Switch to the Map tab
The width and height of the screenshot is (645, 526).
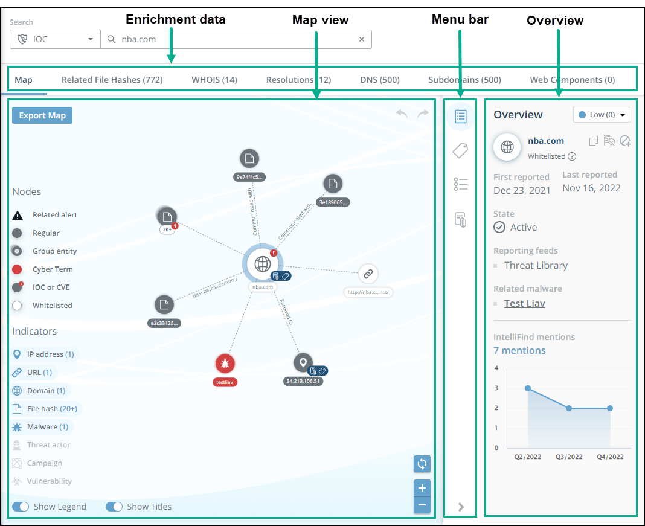24,80
